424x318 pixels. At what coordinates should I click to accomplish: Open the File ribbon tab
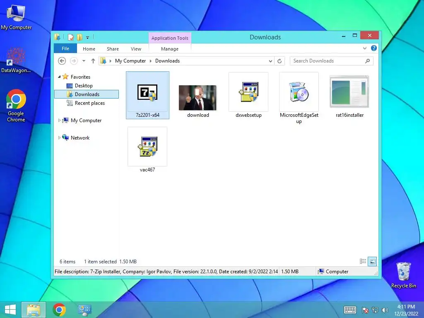click(65, 49)
